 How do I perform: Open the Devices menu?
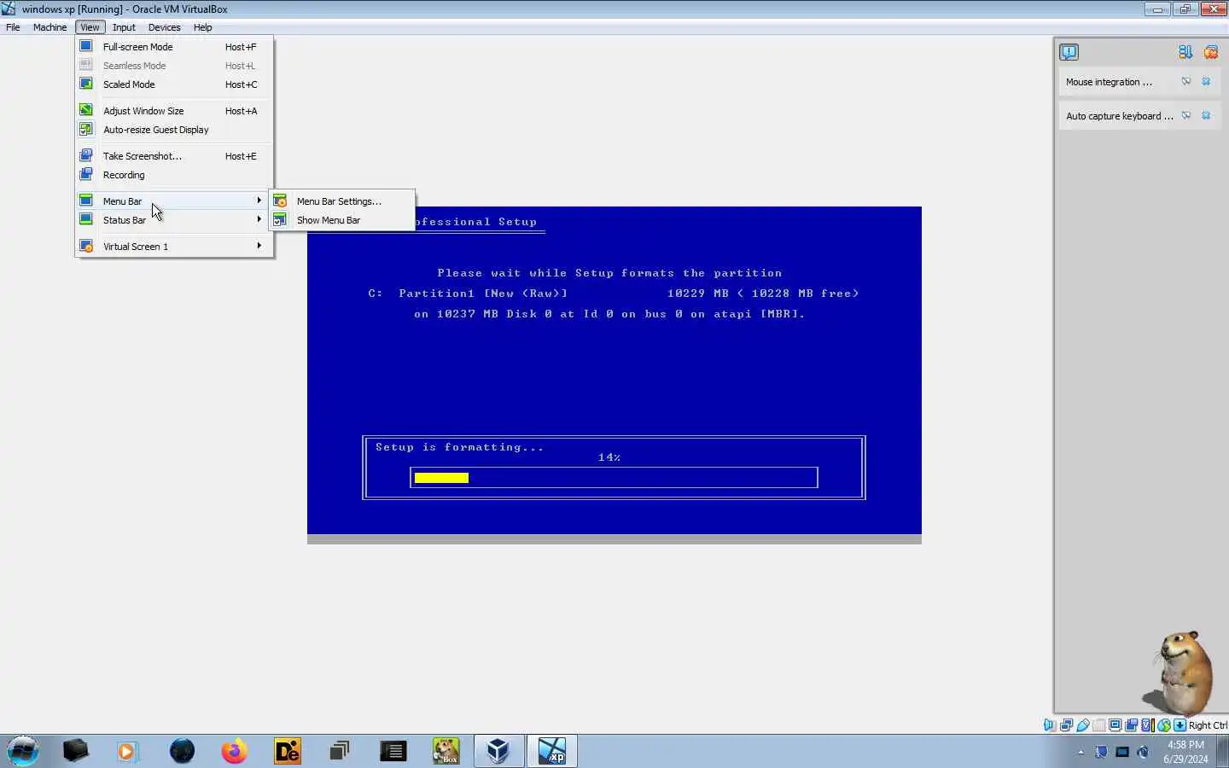(164, 27)
